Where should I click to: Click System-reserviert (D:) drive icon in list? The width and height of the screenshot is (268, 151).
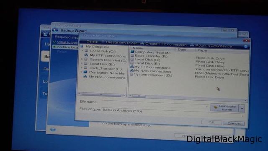click(x=131, y=74)
